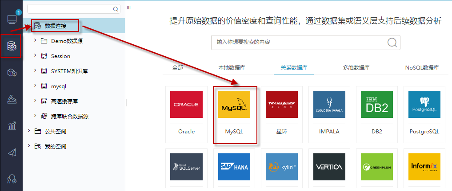Open the paper plane publish sidebar icon
Viewport: 452px width, 191px height.
click(12, 152)
